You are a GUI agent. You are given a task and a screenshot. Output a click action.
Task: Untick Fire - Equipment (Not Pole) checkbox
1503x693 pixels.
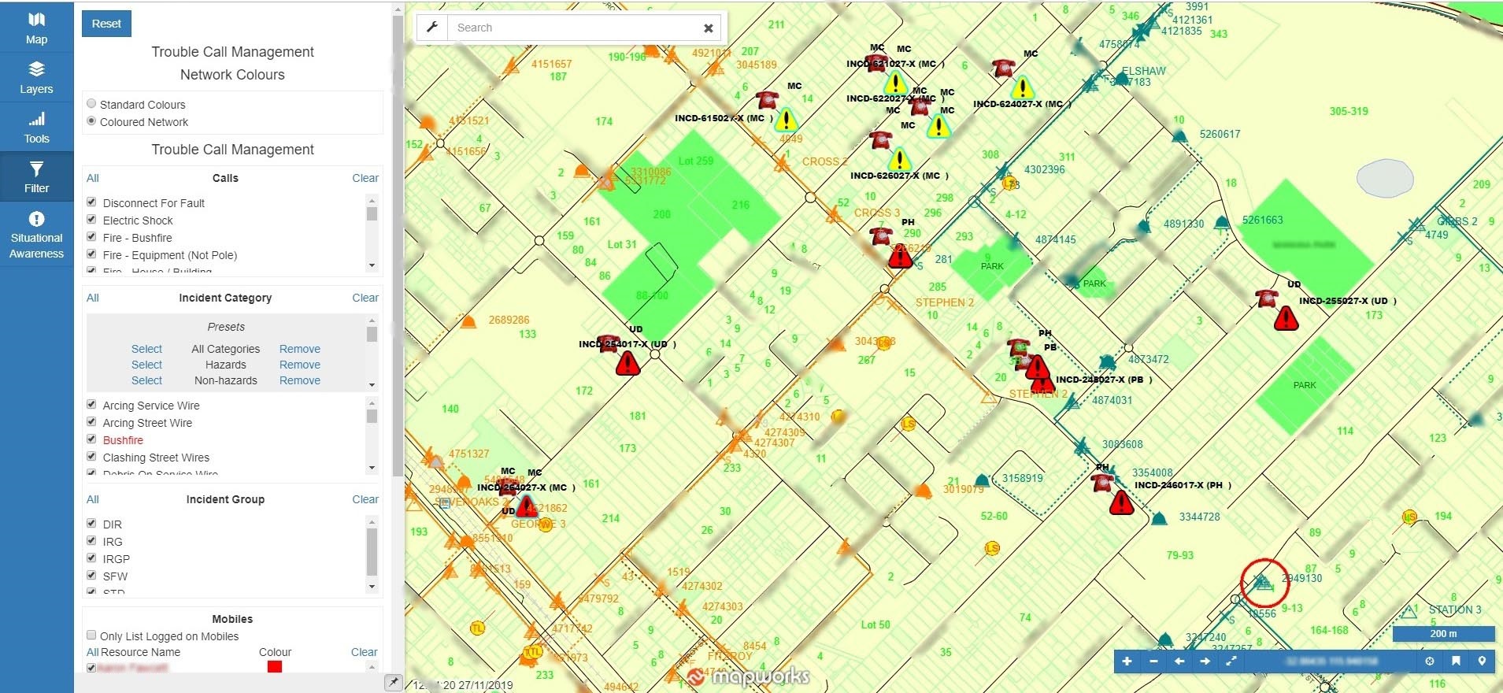click(x=91, y=254)
